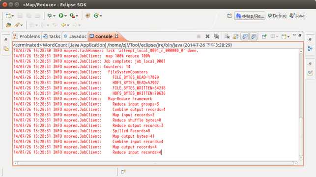This screenshot has width=316, height=177.
Task: Click the green Run button
Action: pos(61,16)
